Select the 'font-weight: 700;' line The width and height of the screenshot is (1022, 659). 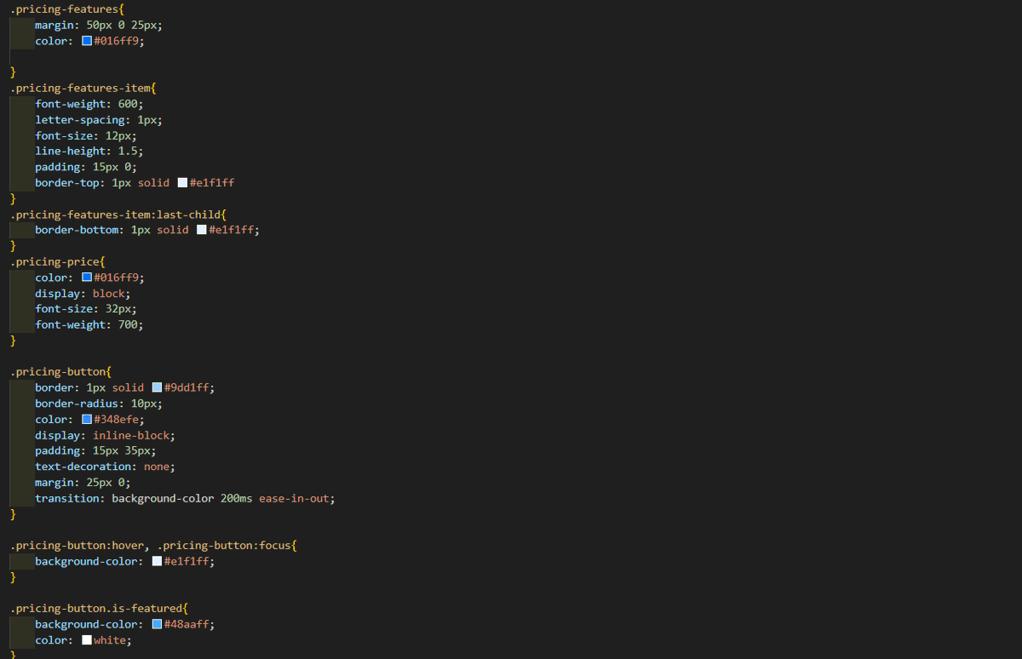tap(89, 324)
